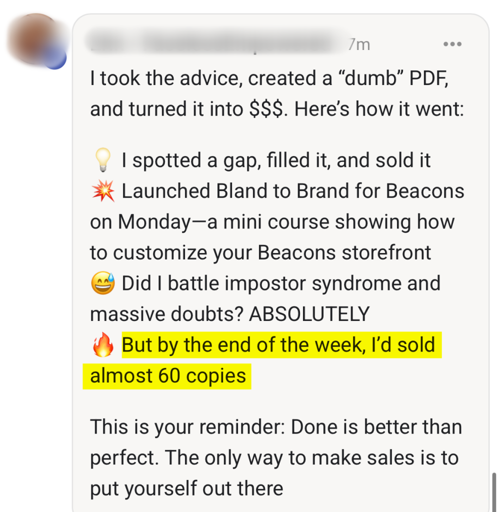Click the vertical scrollbar thumb
This screenshot has height=512, width=500.
point(494,490)
